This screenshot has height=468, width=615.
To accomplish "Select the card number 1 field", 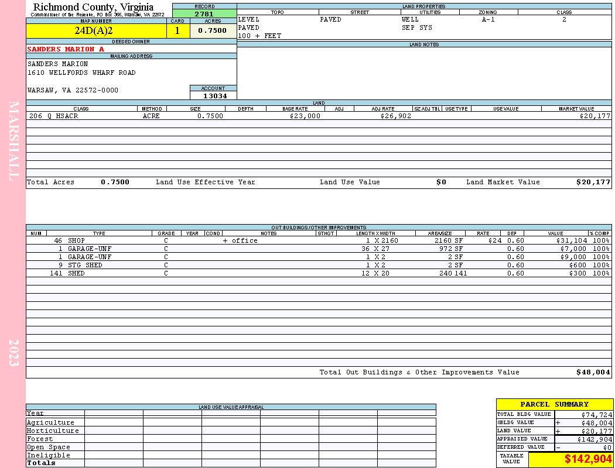I will [177, 30].
